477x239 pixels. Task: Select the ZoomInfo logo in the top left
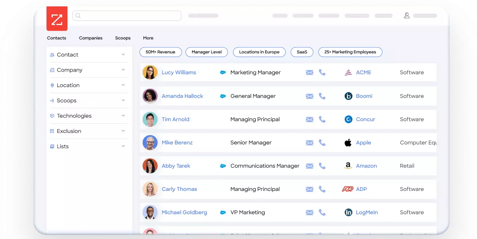coord(57,19)
